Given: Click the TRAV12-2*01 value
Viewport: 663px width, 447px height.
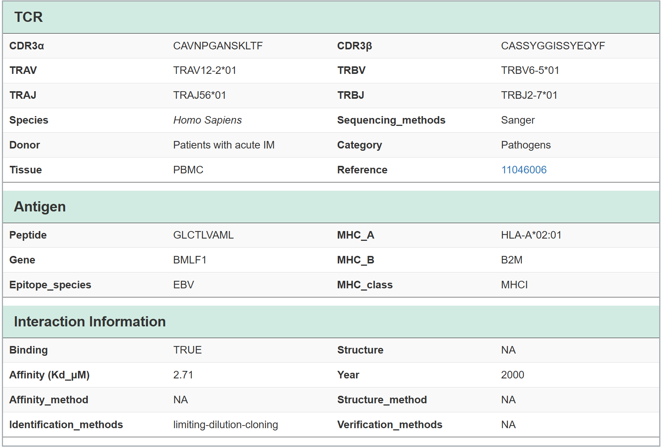Looking at the screenshot, I should [x=204, y=70].
